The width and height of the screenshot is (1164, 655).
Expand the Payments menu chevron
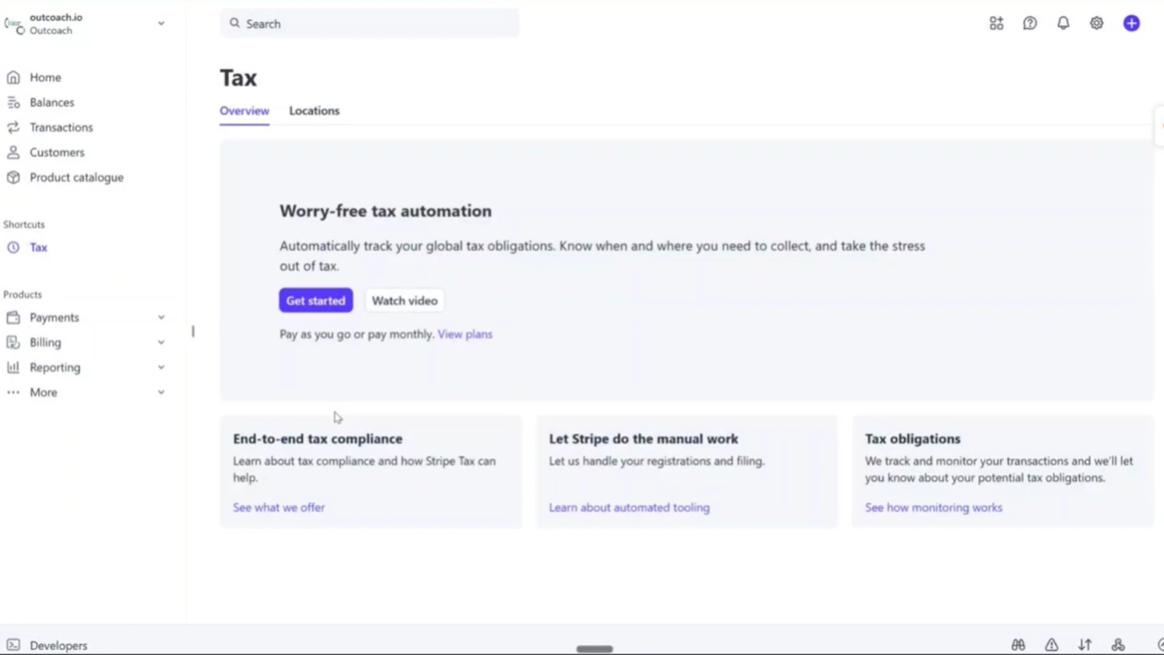pyautogui.click(x=161, y=318)
